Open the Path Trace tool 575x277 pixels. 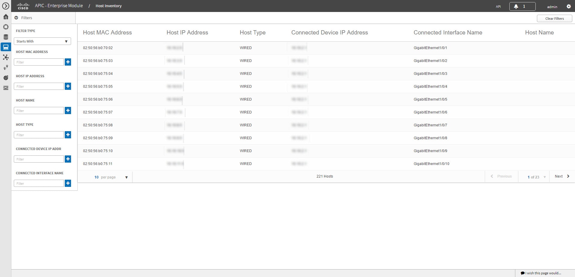click(x=6, y=68)
